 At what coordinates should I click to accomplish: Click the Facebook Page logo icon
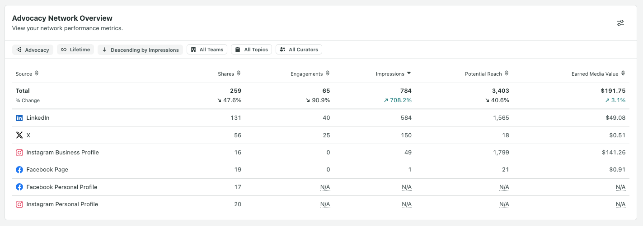click(19, 170)
